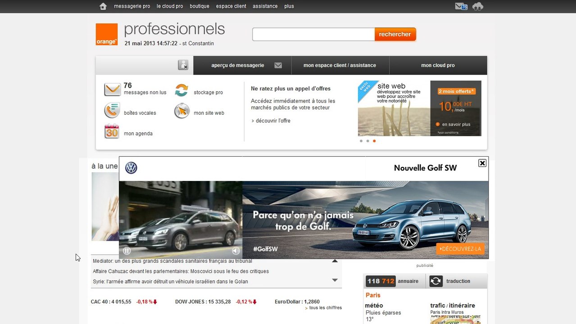Viewport: 576px width, 324px height.
Task: Open the stockage pro link
Action: coord(208,92)
